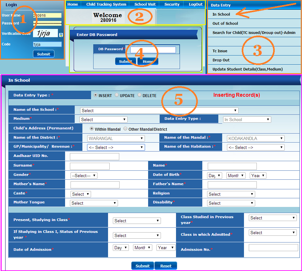Click the Login Submit button
This screenshot has width=302, height=271.
pos(44,54)
